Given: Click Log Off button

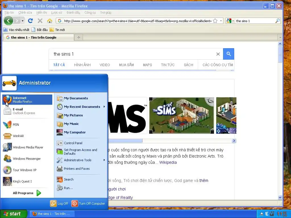Looking at the screenshot, I should pyautogui.click(x=59, y=204).
